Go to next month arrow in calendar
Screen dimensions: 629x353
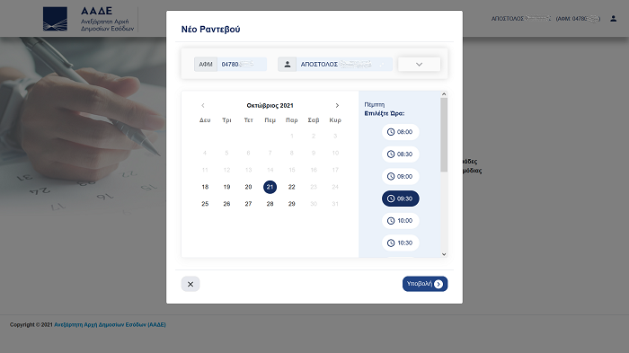[x=337, y=105]
